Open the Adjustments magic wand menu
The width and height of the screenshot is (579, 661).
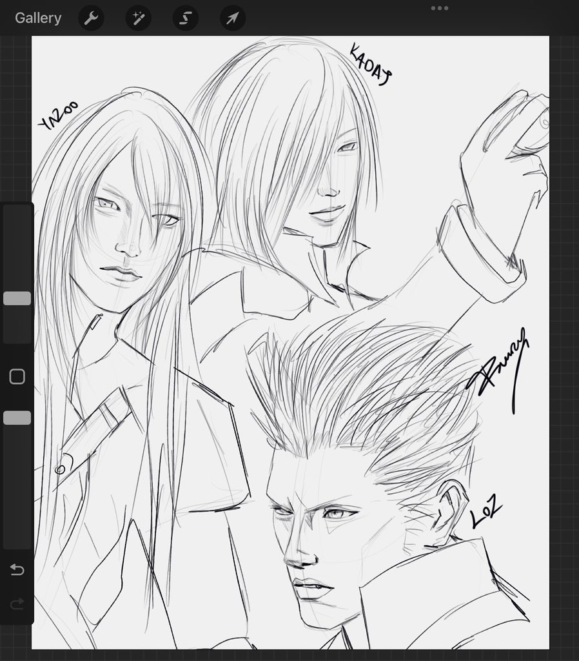pos(139,18)
